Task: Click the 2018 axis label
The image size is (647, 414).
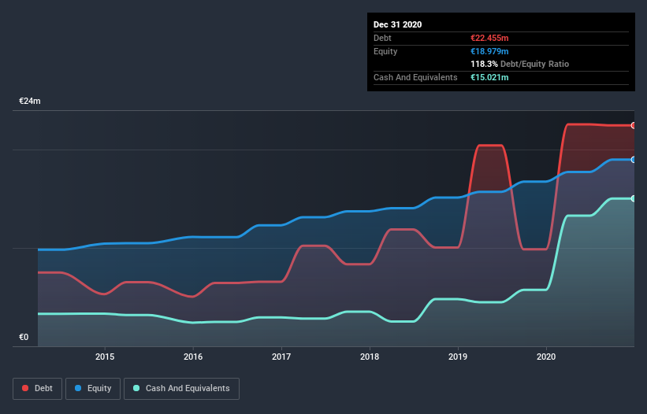Action: tap(370, 357)
